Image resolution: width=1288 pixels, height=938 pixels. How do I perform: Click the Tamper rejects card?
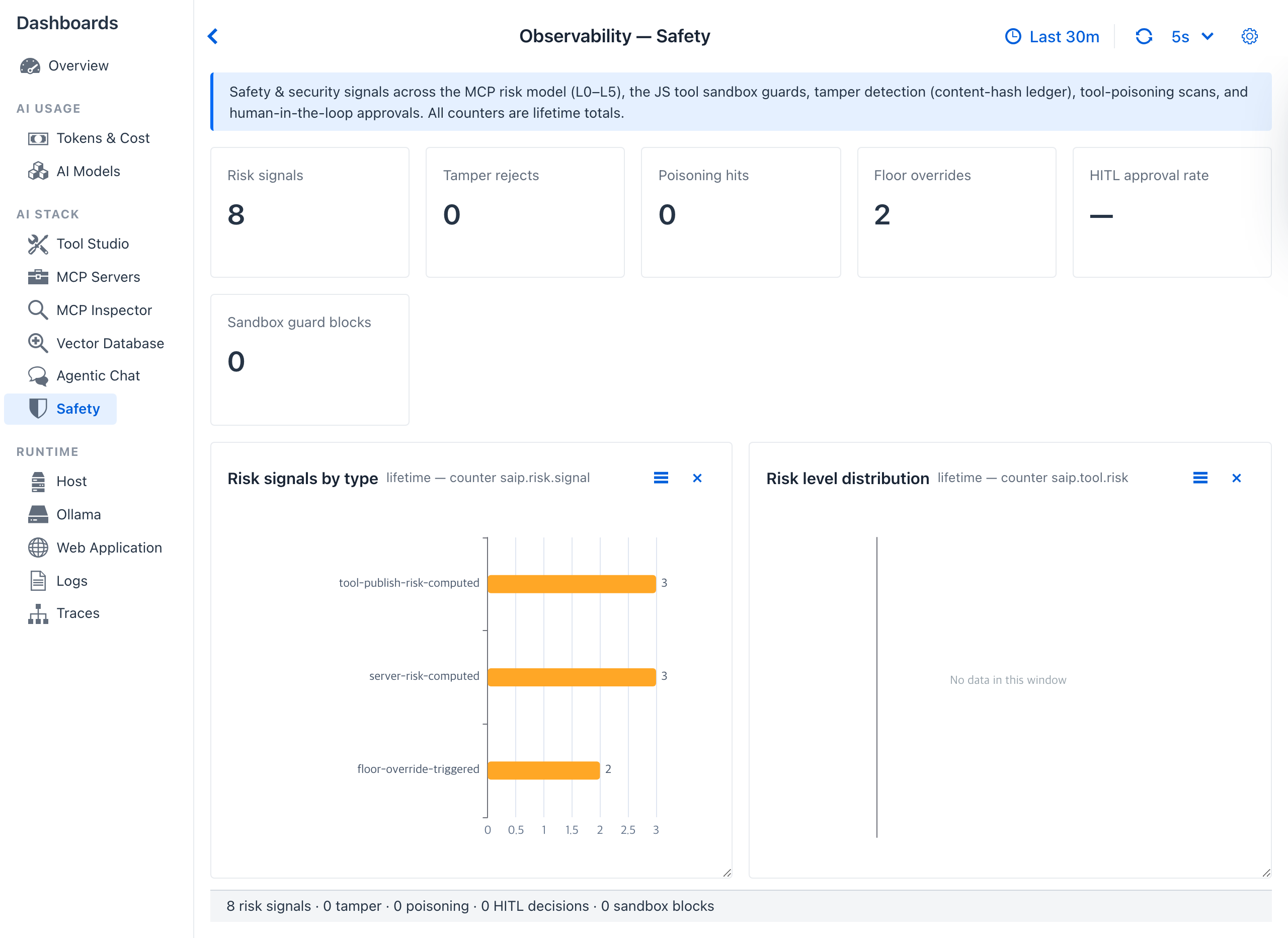pyautogui.click(x=525, y=212)
